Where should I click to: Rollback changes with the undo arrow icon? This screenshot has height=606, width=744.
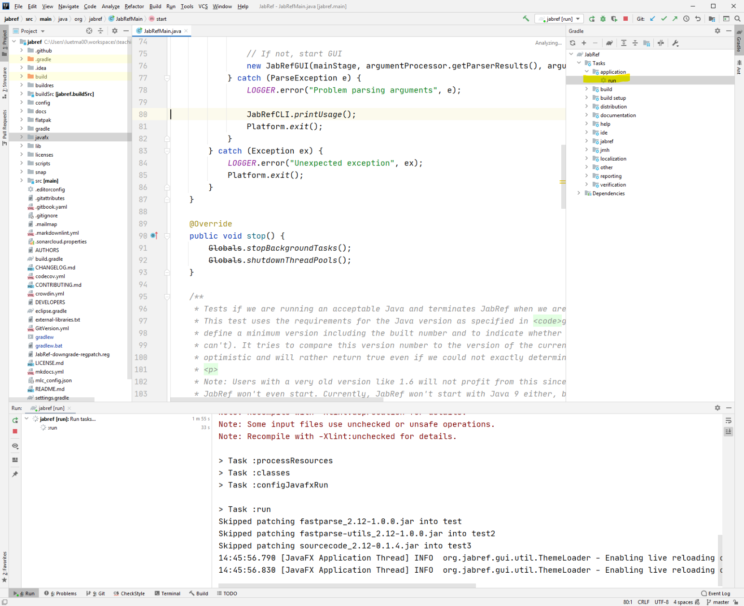tap(698, 19)
